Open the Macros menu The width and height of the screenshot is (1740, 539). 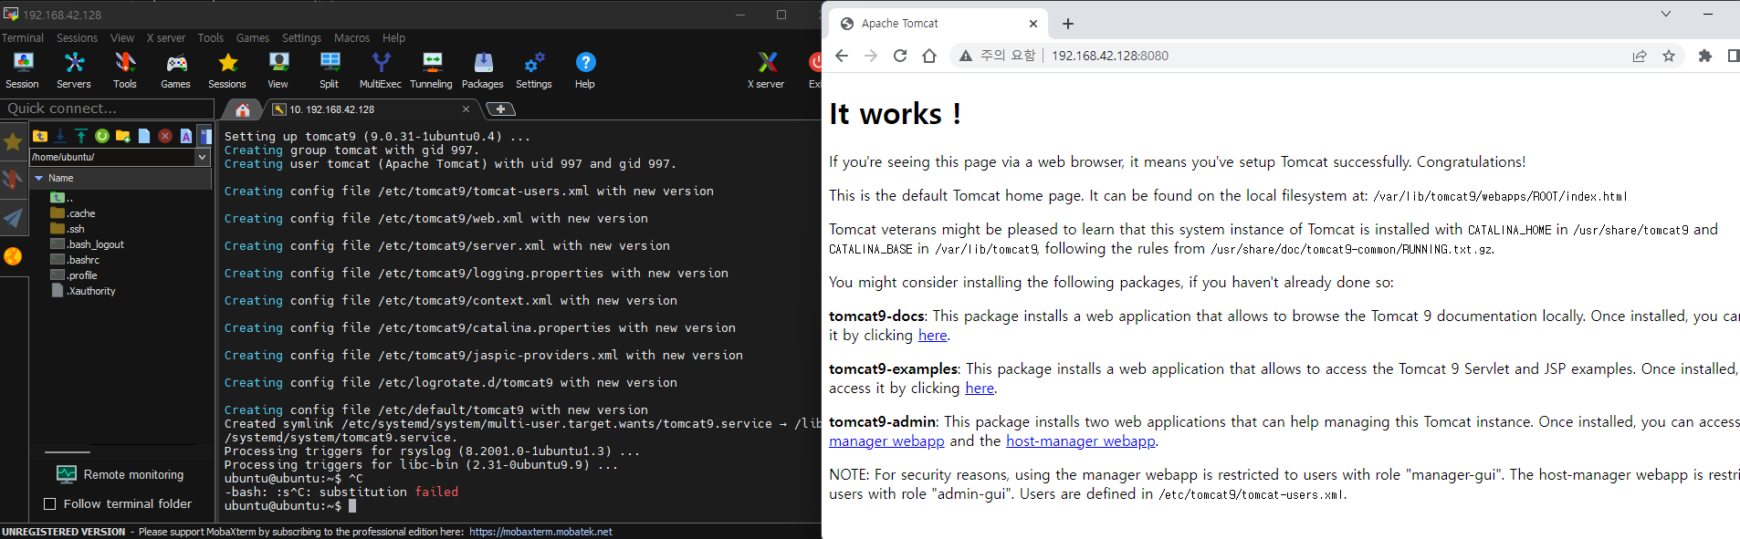[351, 38]
